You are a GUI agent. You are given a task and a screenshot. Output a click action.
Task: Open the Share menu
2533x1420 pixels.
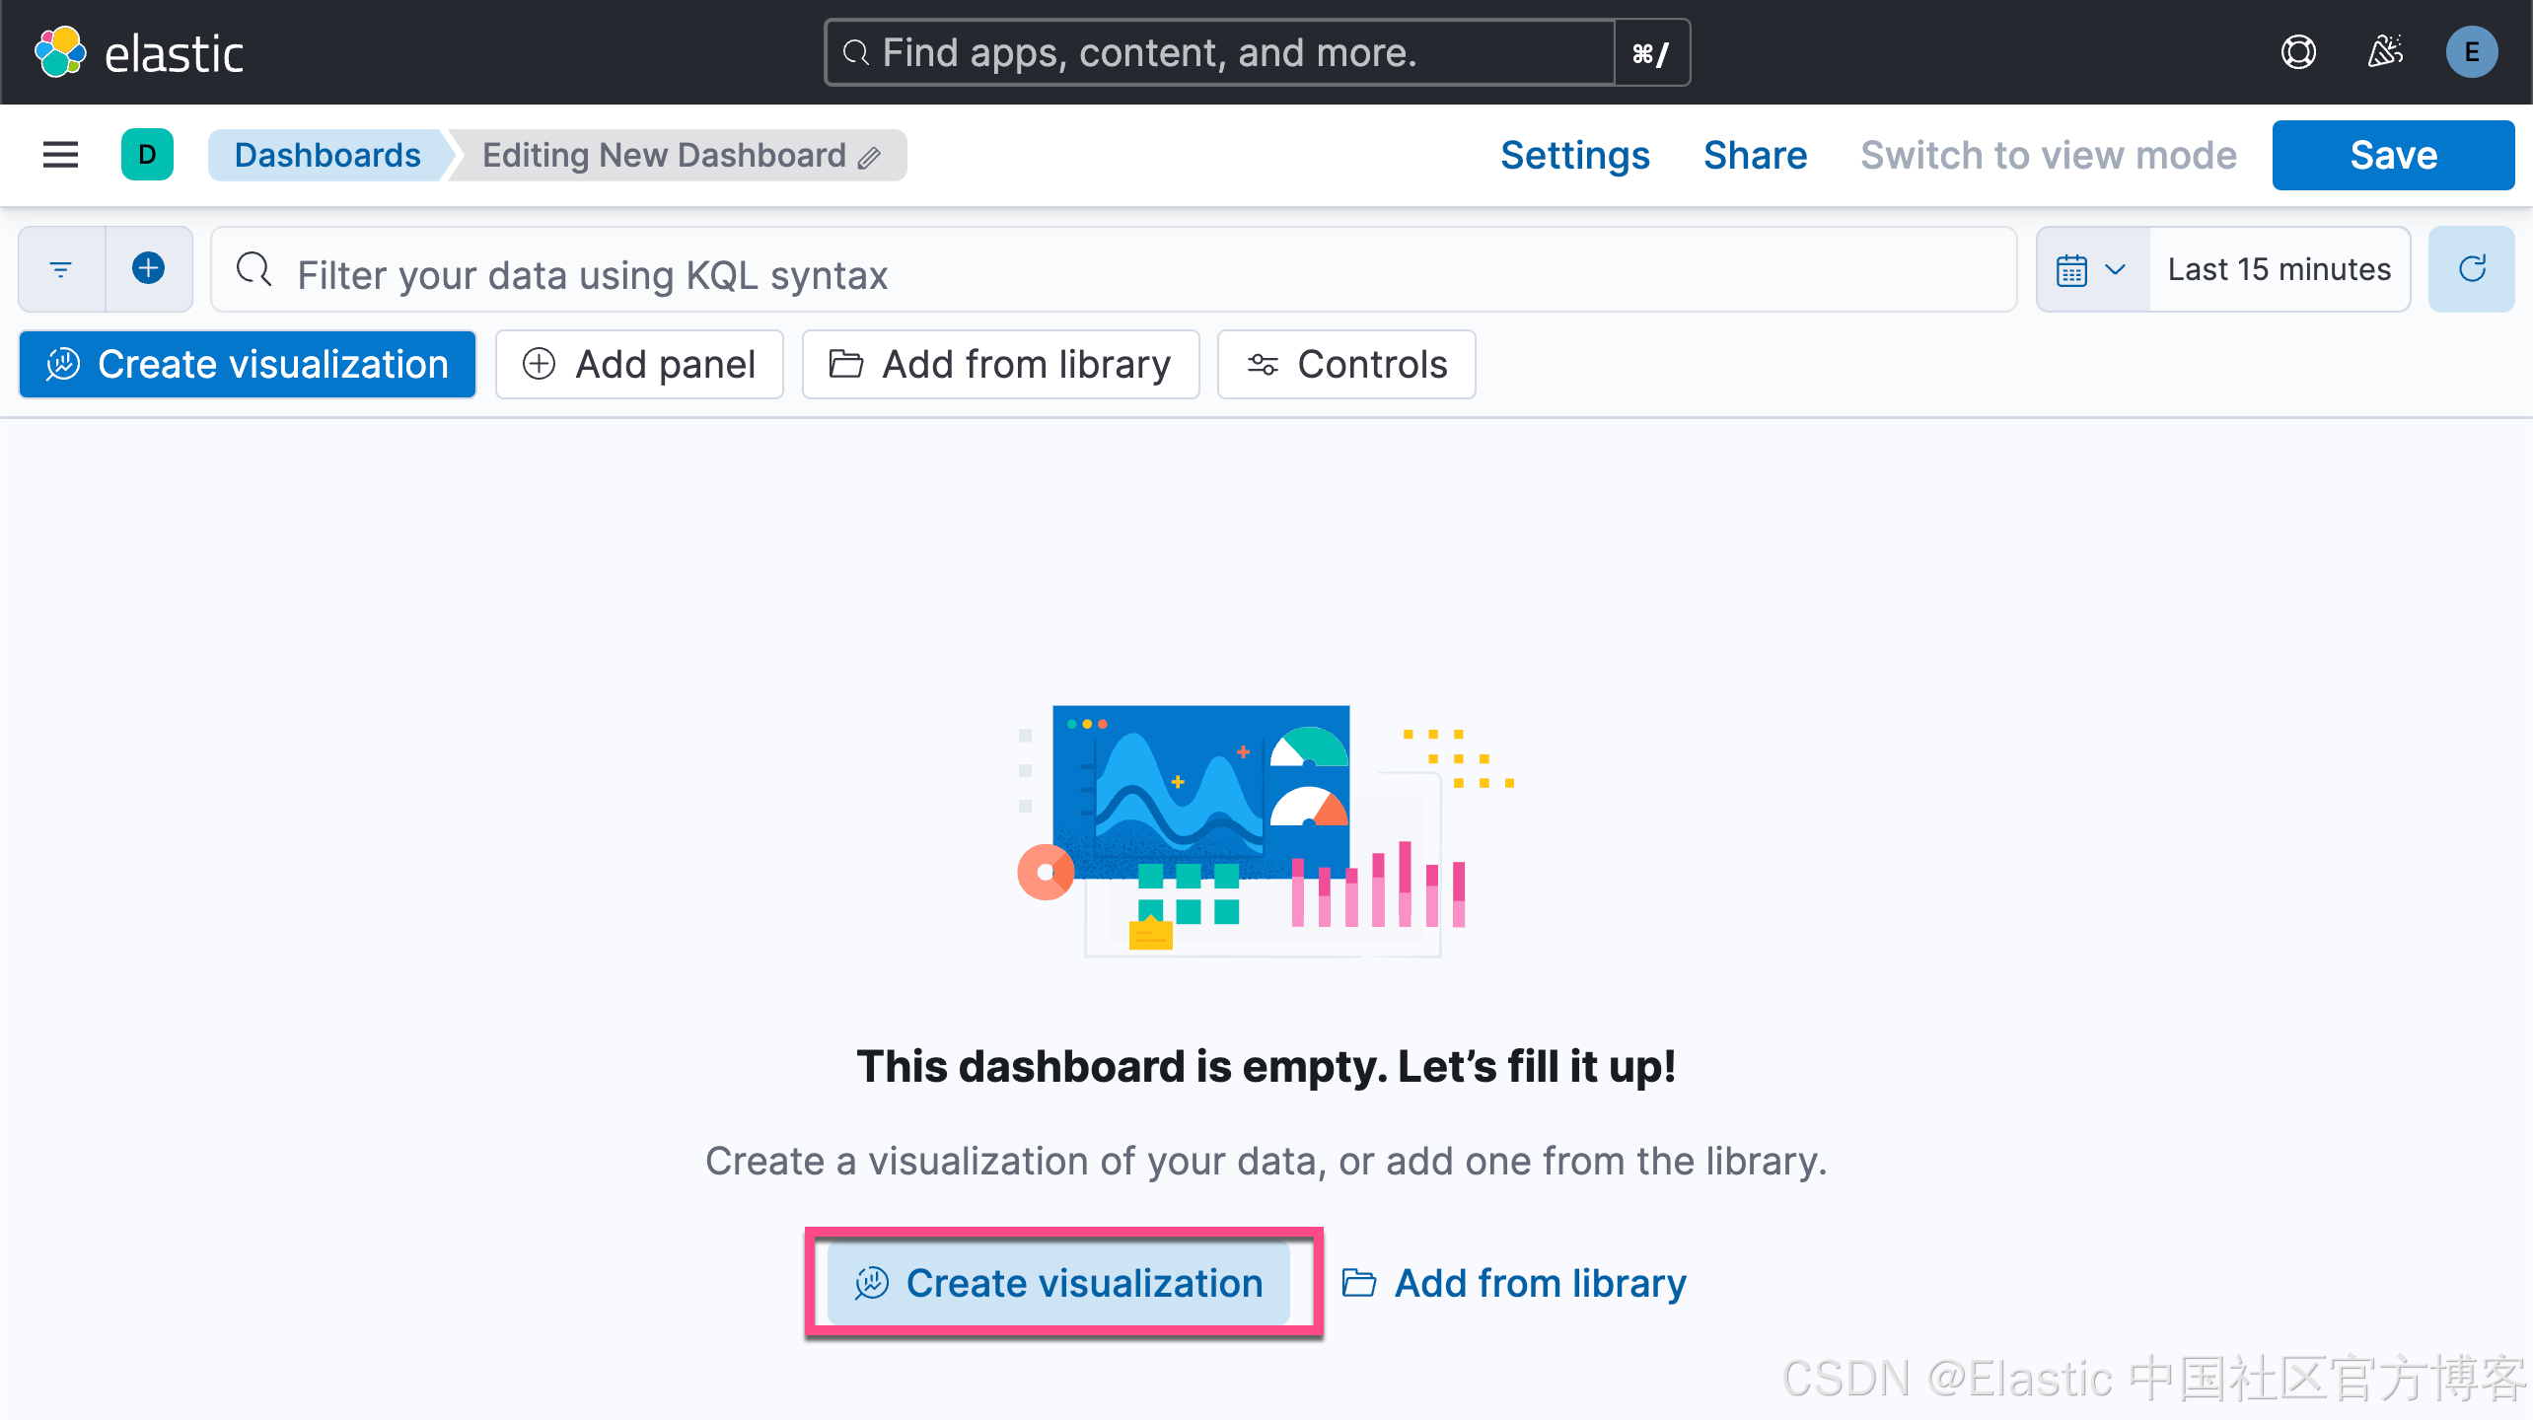pos(1755,155)
